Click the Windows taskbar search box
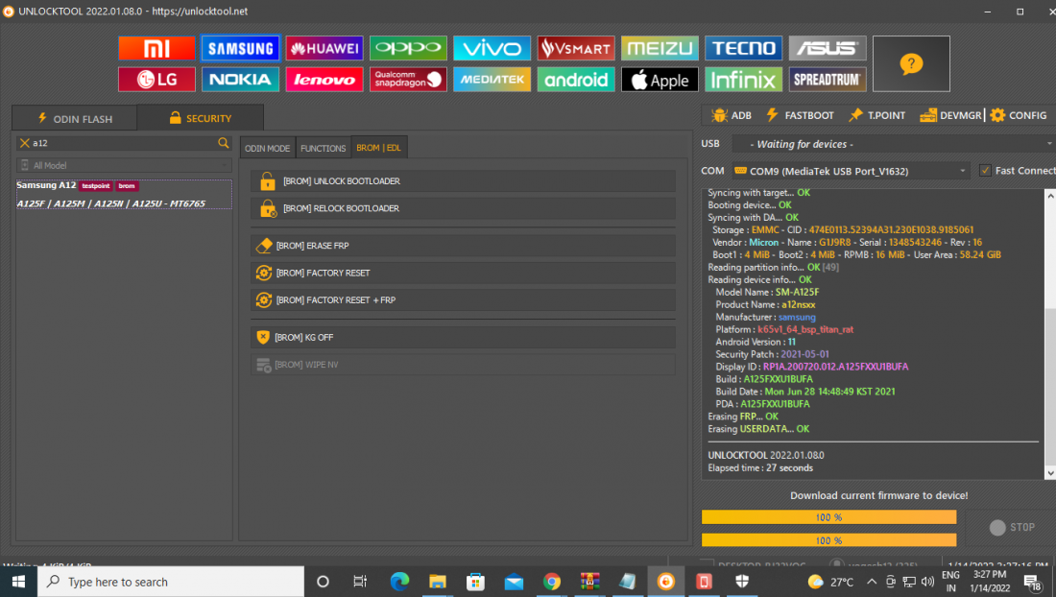The height and width of the screenshot is (597, 1056). tap(171, 582)
